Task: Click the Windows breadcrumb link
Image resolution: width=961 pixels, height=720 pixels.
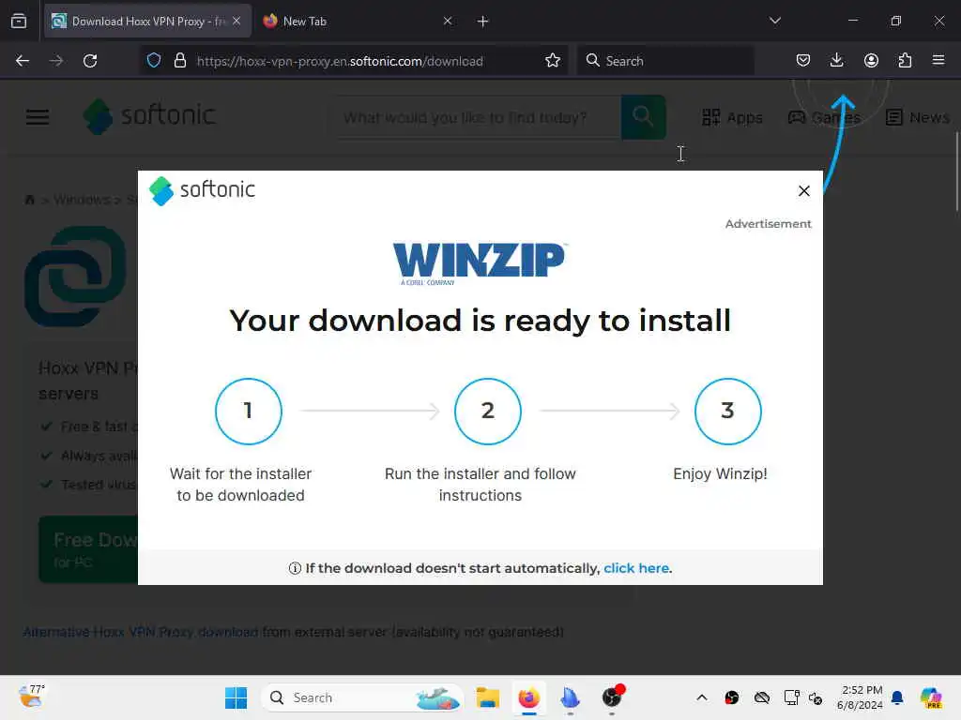Action: [82, 200]
